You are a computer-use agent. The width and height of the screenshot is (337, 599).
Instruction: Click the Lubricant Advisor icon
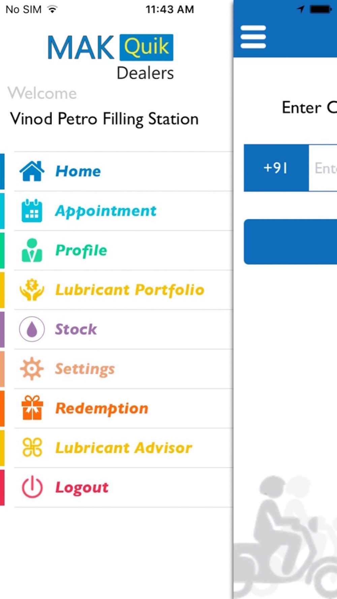point(32,447)
